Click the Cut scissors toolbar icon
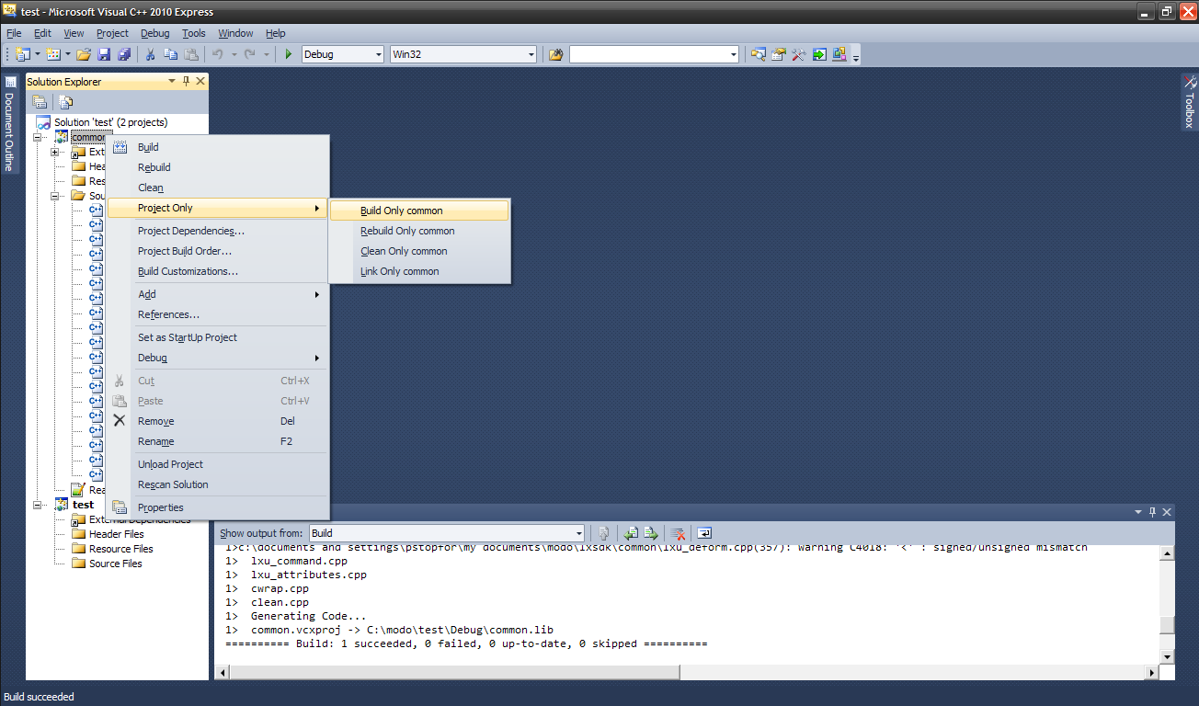 click(151, 54)
